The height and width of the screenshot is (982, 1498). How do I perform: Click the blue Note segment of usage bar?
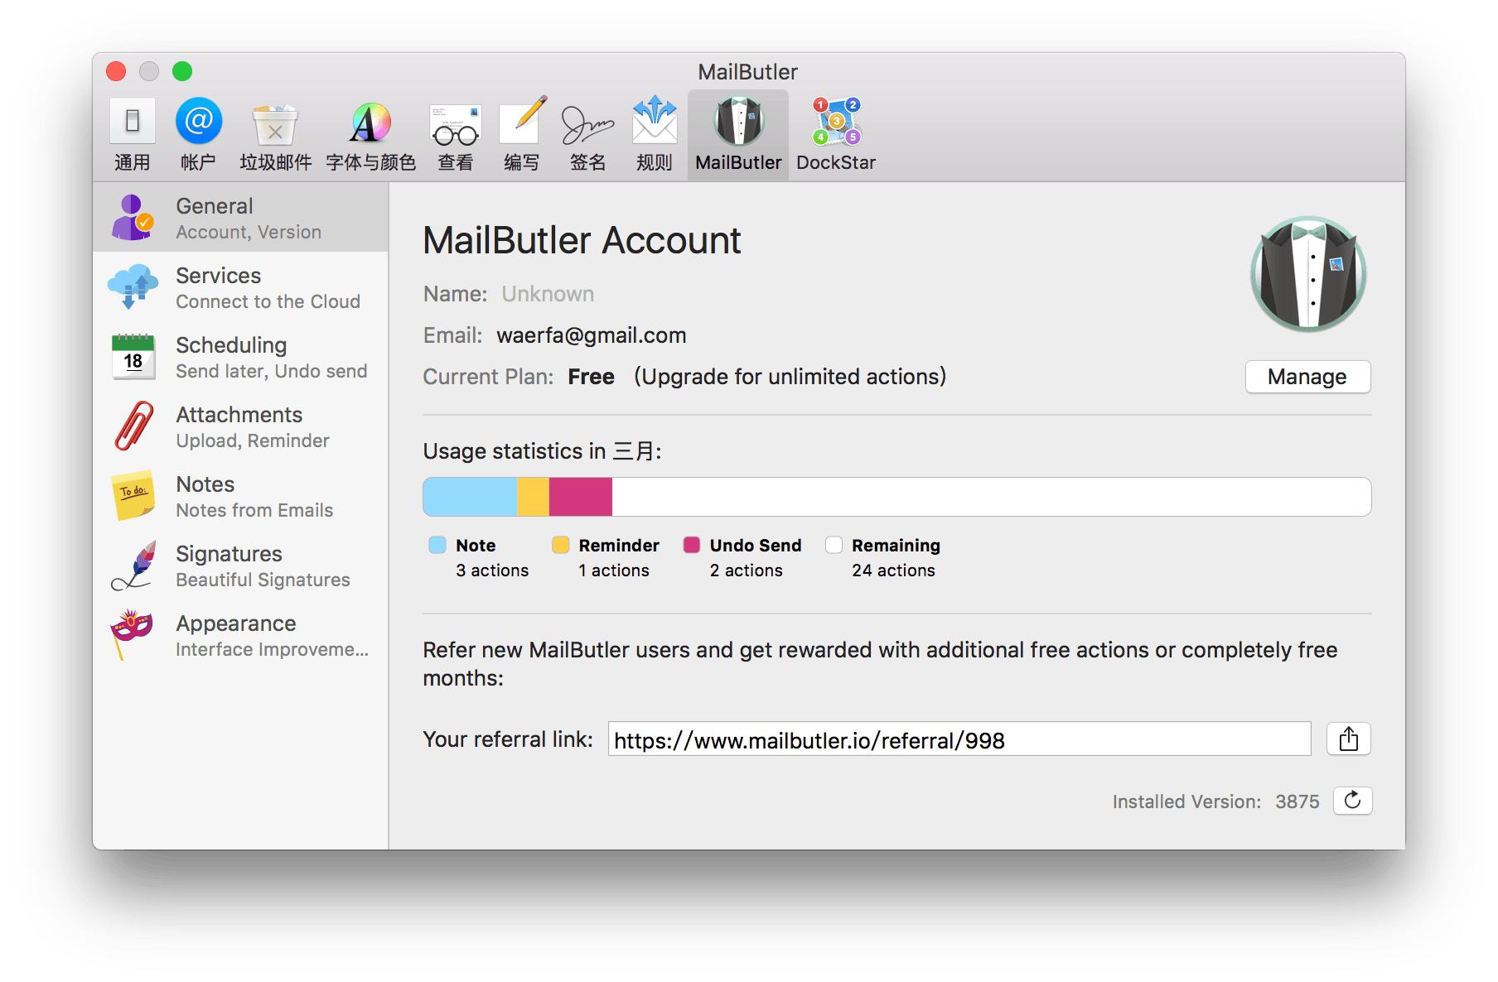click(470, 497)
